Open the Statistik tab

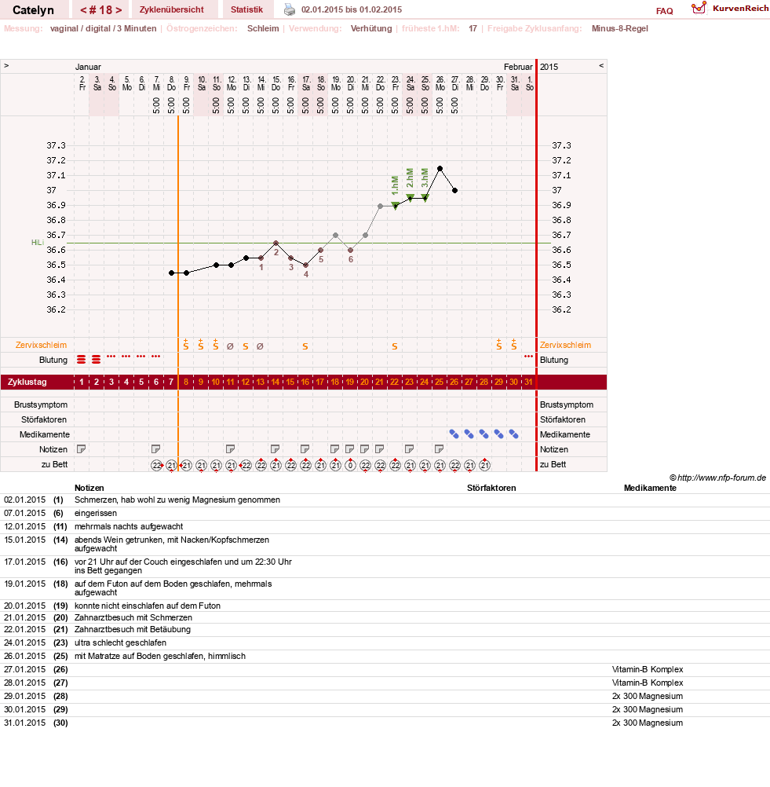click(246, 9)
